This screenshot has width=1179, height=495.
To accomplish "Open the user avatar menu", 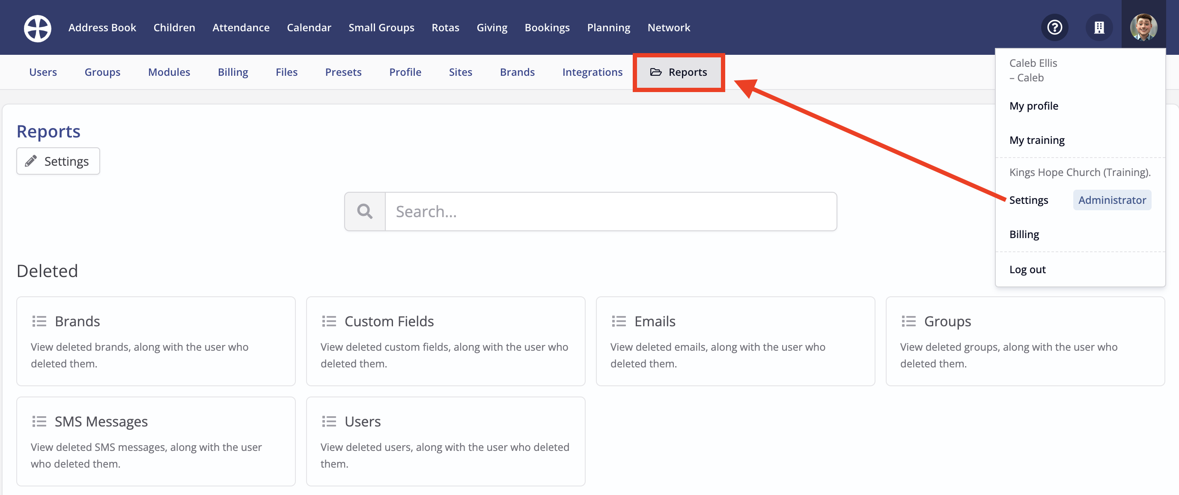I will 1143,27.
